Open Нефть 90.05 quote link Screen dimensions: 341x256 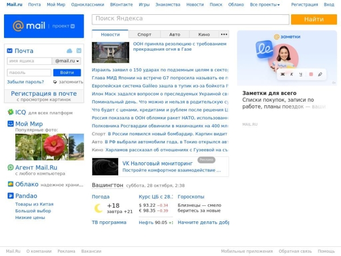coord(156,222)
